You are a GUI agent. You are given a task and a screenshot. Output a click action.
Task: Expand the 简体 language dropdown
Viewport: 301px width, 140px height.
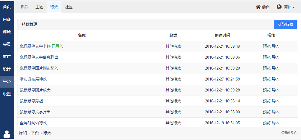point(289,7)
